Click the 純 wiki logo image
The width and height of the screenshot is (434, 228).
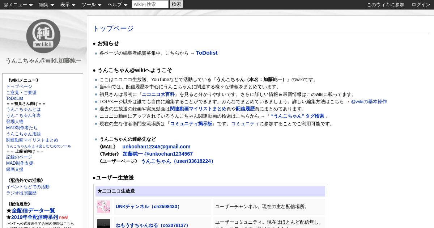[x=43, y=36]
